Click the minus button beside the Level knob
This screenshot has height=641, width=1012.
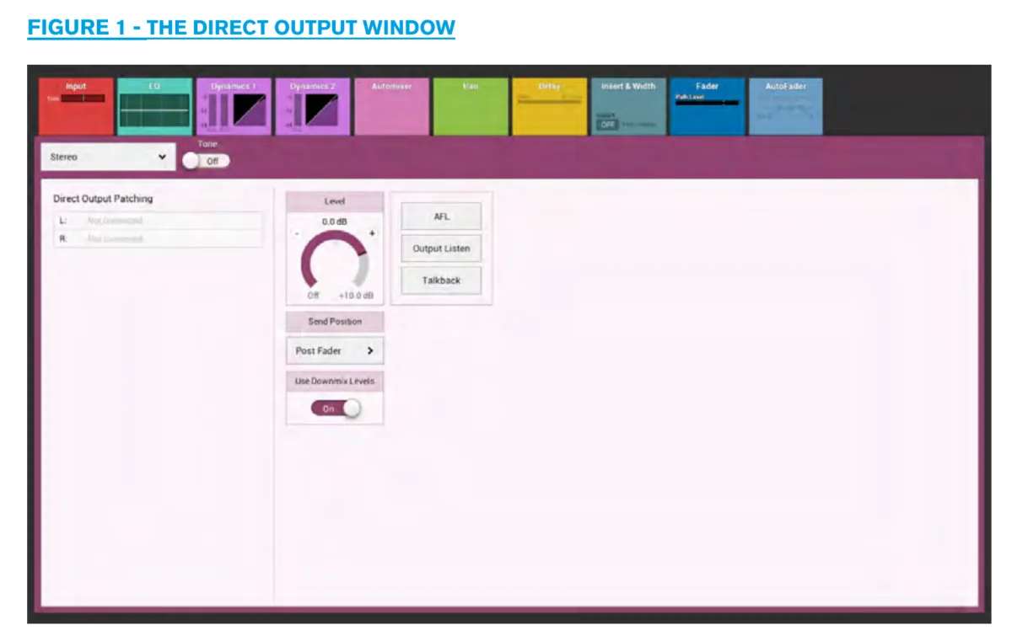point(296,232)
